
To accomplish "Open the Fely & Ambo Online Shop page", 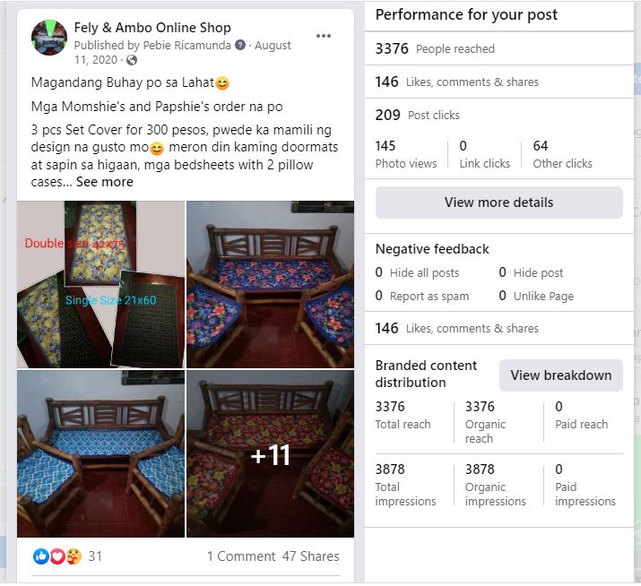I will point(152,28).
